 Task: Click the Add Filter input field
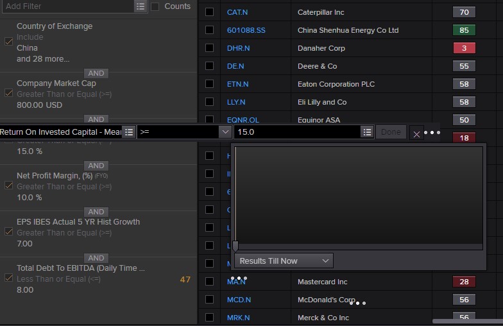(68, 6)
